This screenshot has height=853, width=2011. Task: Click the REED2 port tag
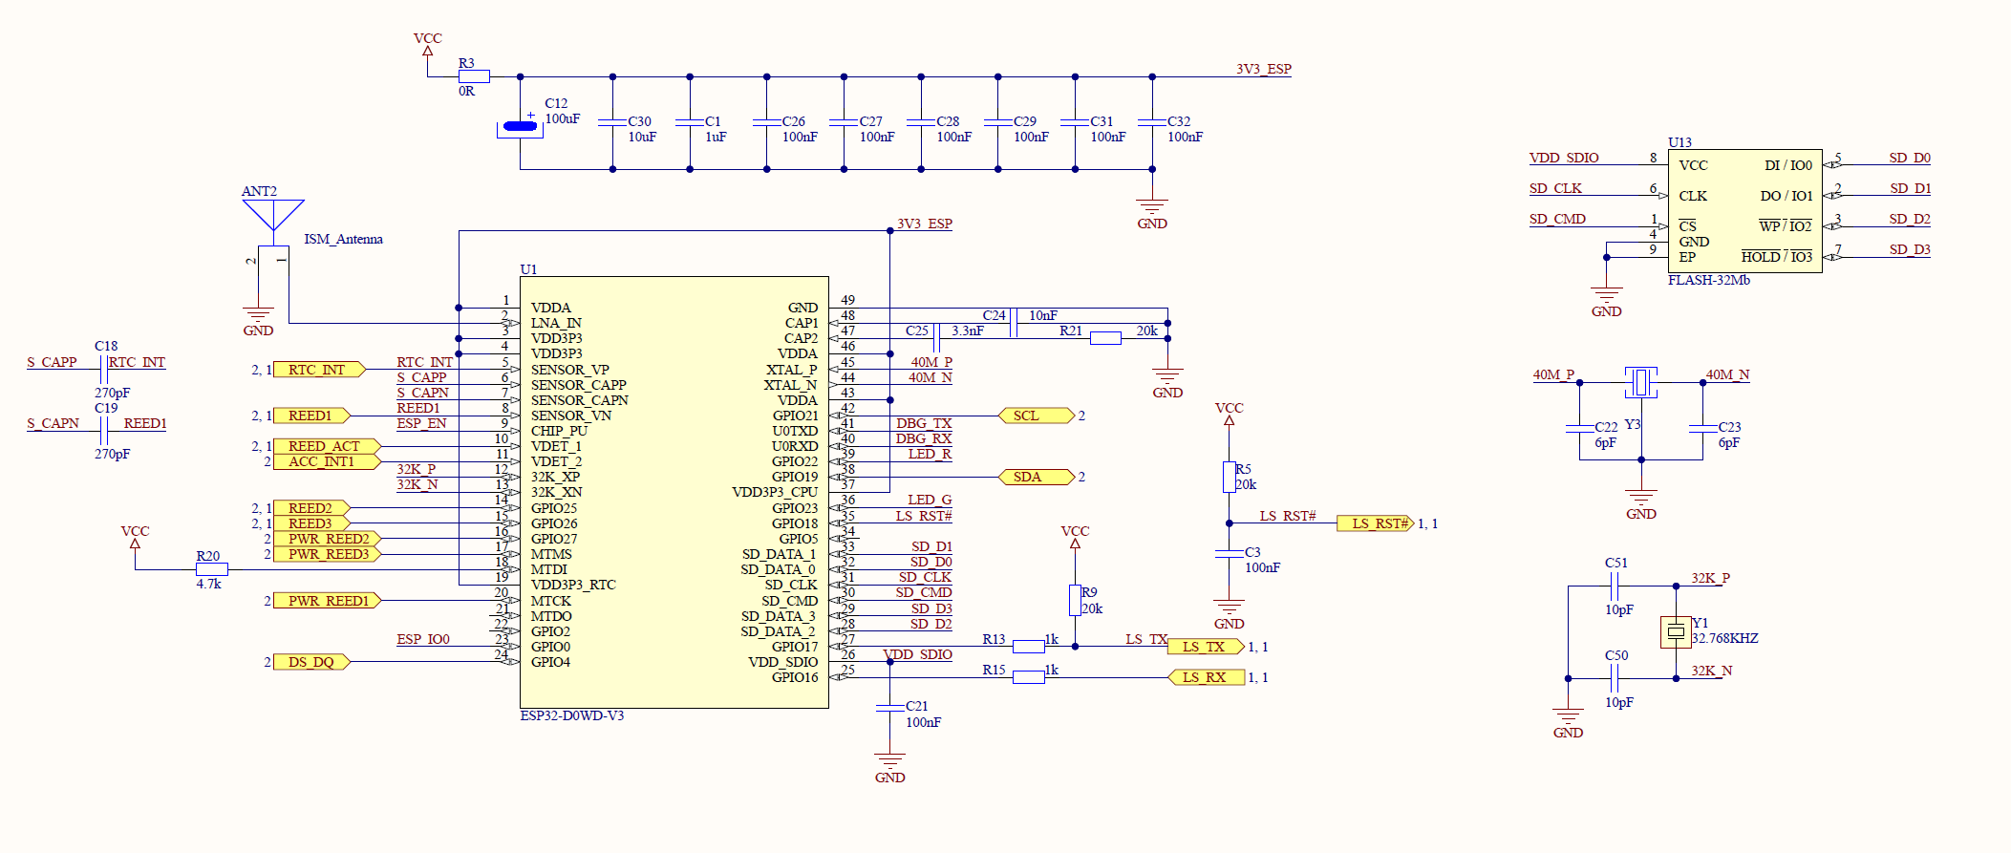(311, 508)
